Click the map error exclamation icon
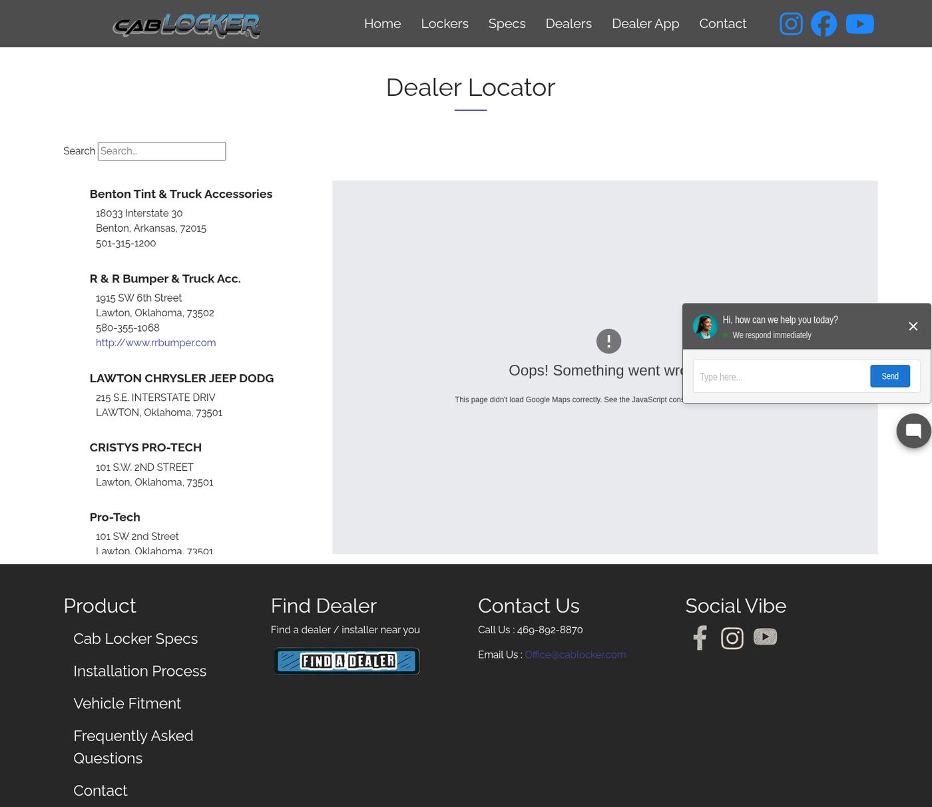The height and width of the screenshot is (807, 932). pos(608,341)
